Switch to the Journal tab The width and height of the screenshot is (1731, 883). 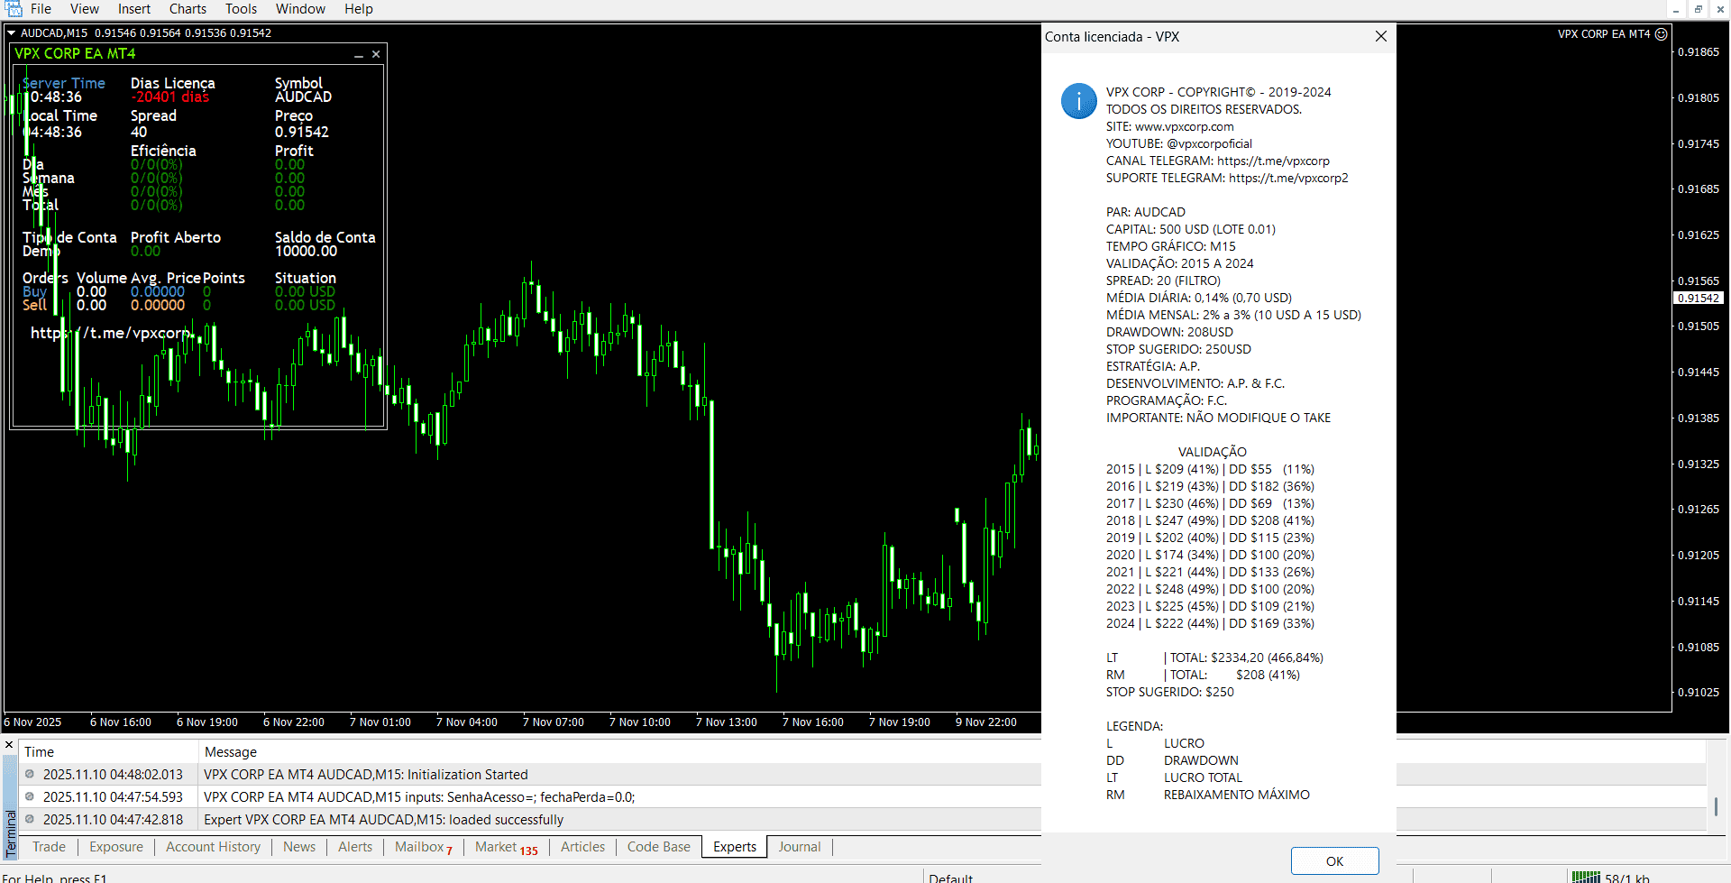[799, 847]
